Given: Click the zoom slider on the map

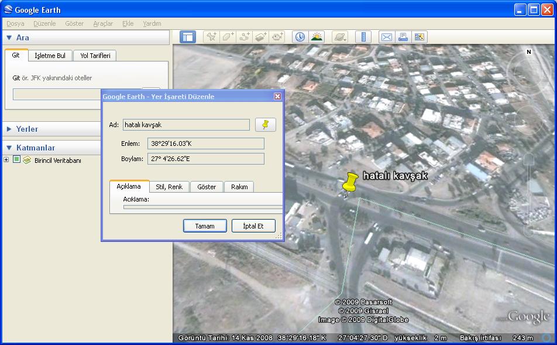Looking at the screenshot, I should pyautogui.click(x=529, y=195).
